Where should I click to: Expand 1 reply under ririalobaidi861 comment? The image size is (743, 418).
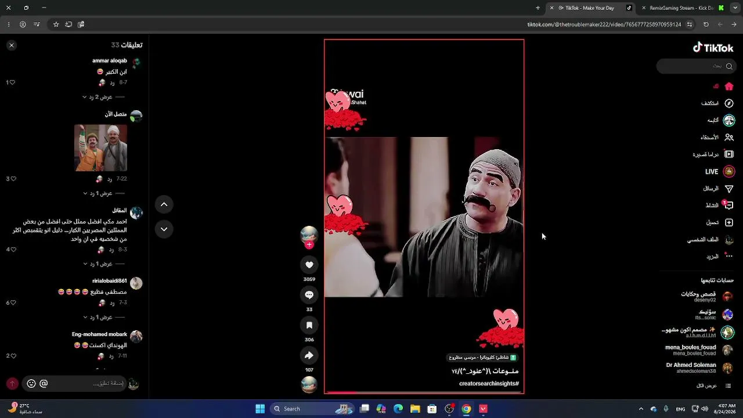point(104,317)
